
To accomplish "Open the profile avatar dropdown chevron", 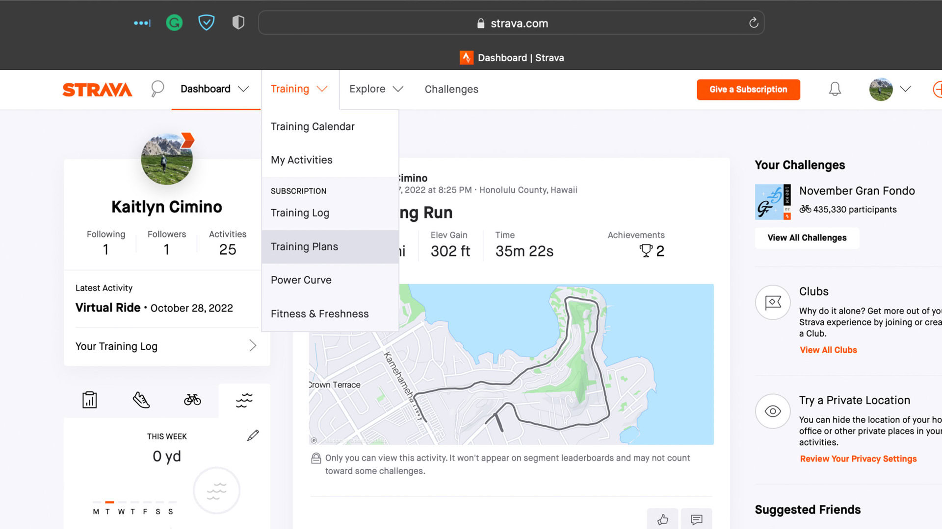I will pyautogui.click(x=905, y=89).
